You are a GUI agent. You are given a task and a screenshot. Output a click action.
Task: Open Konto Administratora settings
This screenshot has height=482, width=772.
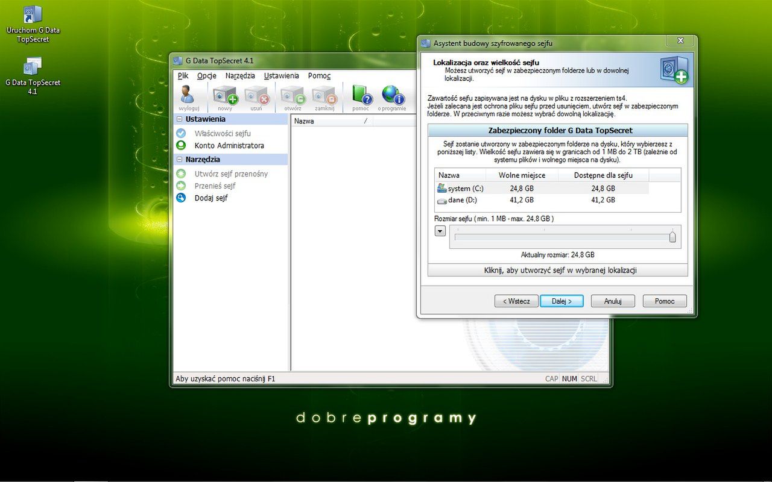point(229,145)
